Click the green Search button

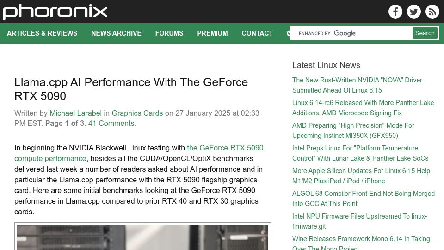click(x=425, y=33)
